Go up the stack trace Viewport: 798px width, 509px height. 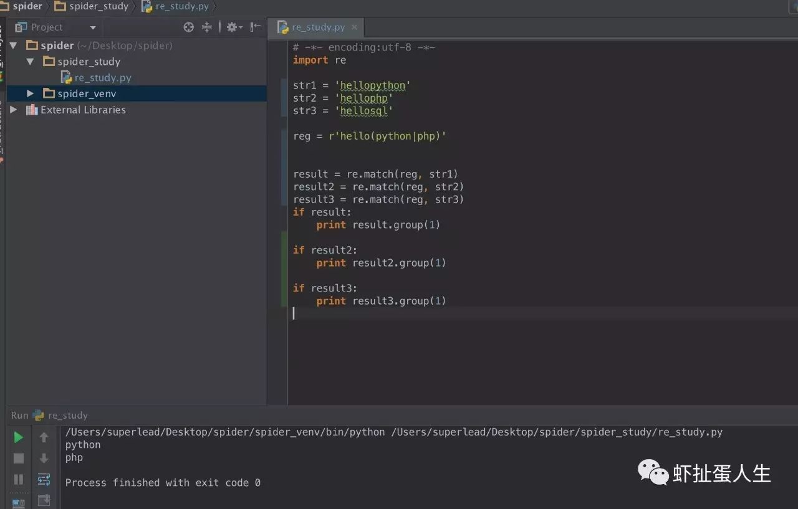(44, 437)
